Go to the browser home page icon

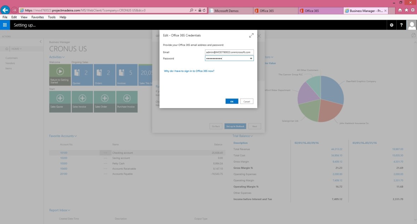[x=400, y=10]
